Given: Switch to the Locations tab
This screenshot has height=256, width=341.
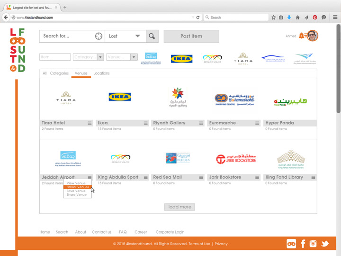Looking at the screenshot, I should pos(101,73).
